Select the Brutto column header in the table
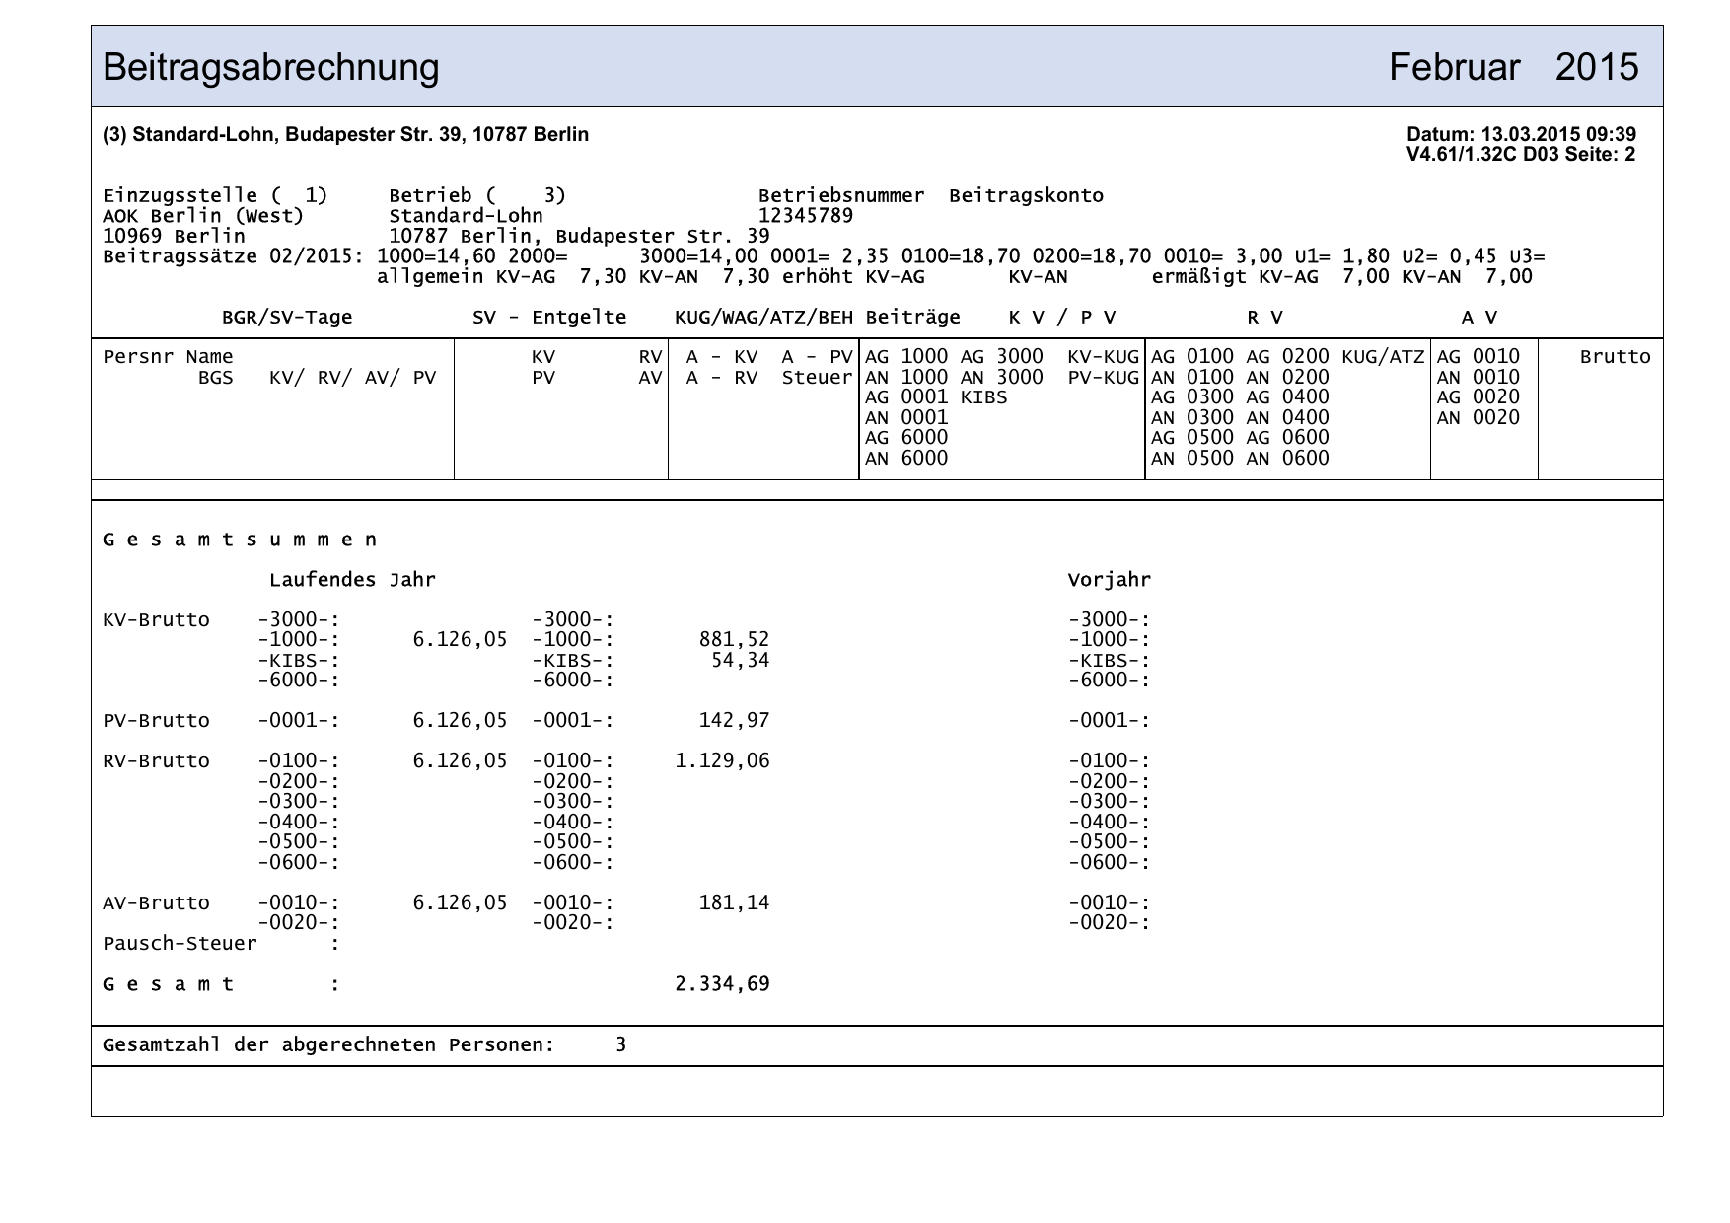Screen dimensions: 1730x1223 click(1615, 357)
